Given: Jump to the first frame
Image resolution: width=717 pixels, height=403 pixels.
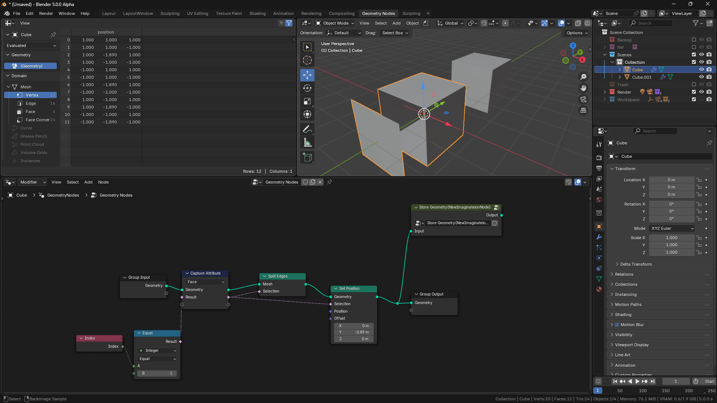Looking at the screenshot, I should 615,381.
